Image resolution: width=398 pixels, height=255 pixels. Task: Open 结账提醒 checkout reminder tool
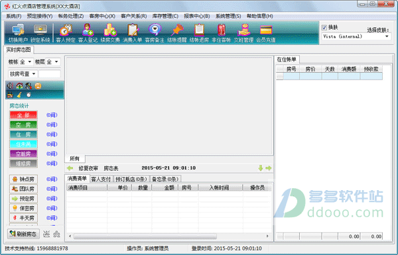coord(177,33)
